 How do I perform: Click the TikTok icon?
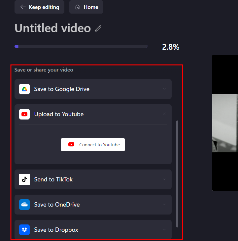pos(24,179)
